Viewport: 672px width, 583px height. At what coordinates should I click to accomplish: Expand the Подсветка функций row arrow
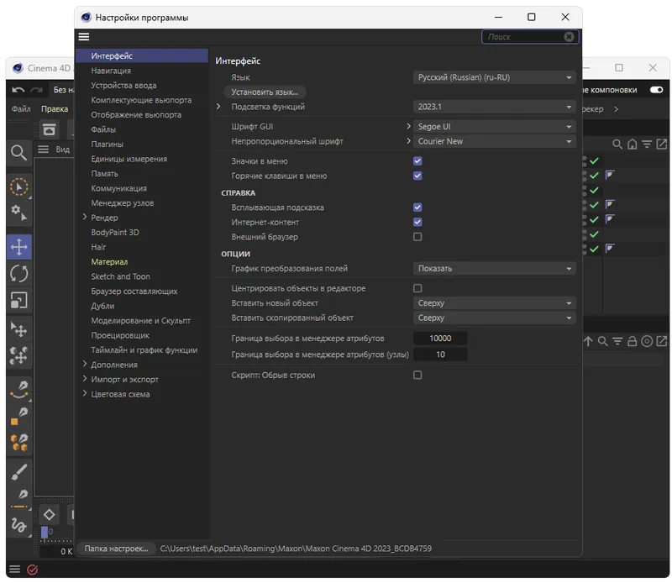[218, 107]
